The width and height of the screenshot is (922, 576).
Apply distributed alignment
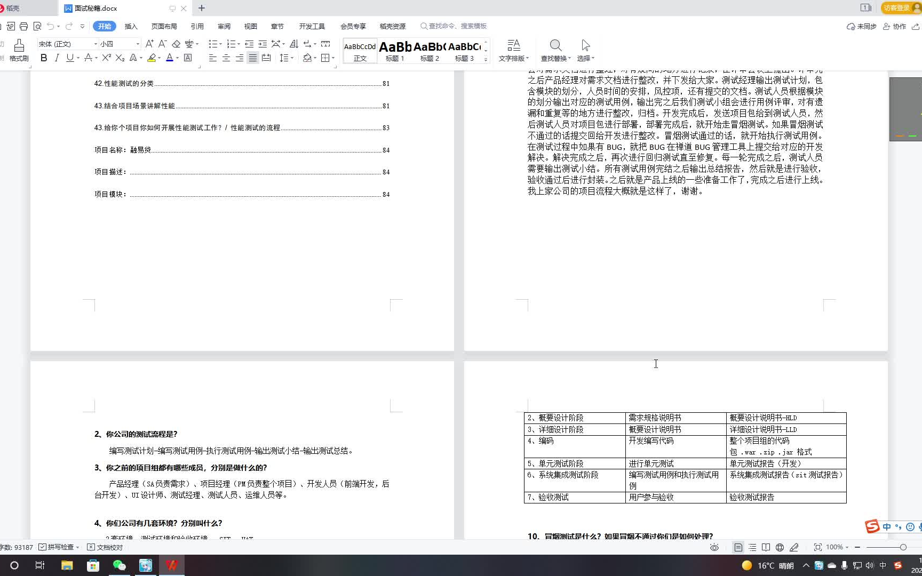(266, 58)
